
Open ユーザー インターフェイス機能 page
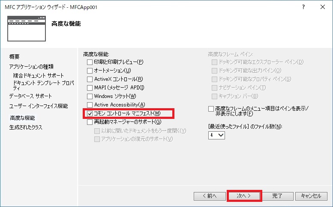tap(39, 106)
